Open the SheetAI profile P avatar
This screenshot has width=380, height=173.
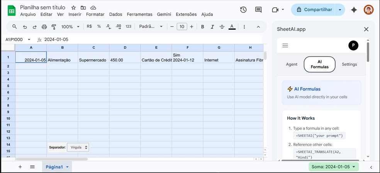tap(353, 45)
